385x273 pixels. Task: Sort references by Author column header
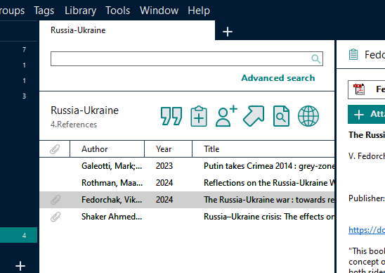(107, 149)
